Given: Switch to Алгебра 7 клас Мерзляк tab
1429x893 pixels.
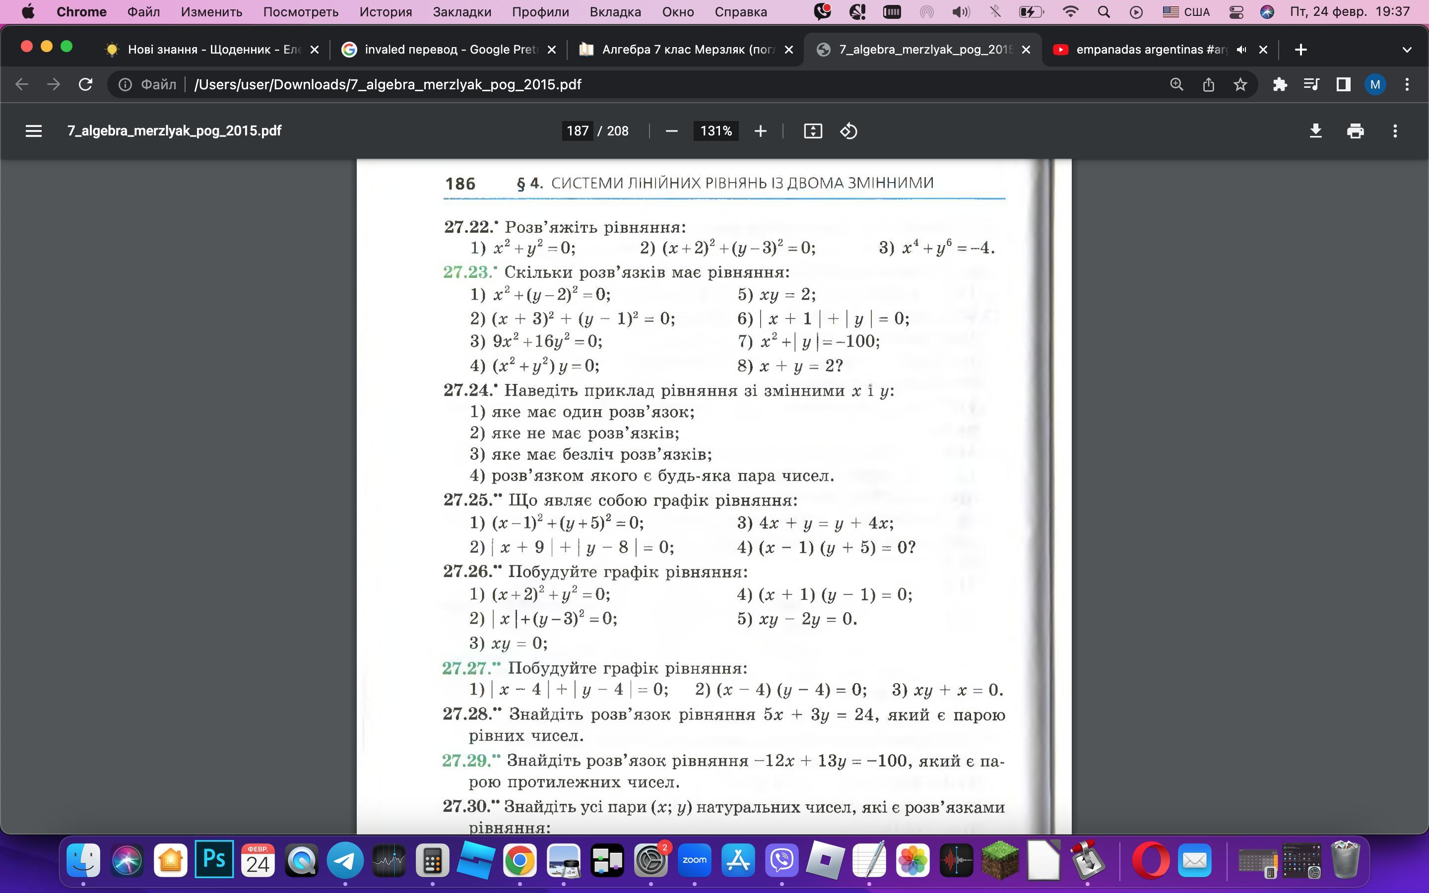Looking at the screenshot, I should point(685,50).
